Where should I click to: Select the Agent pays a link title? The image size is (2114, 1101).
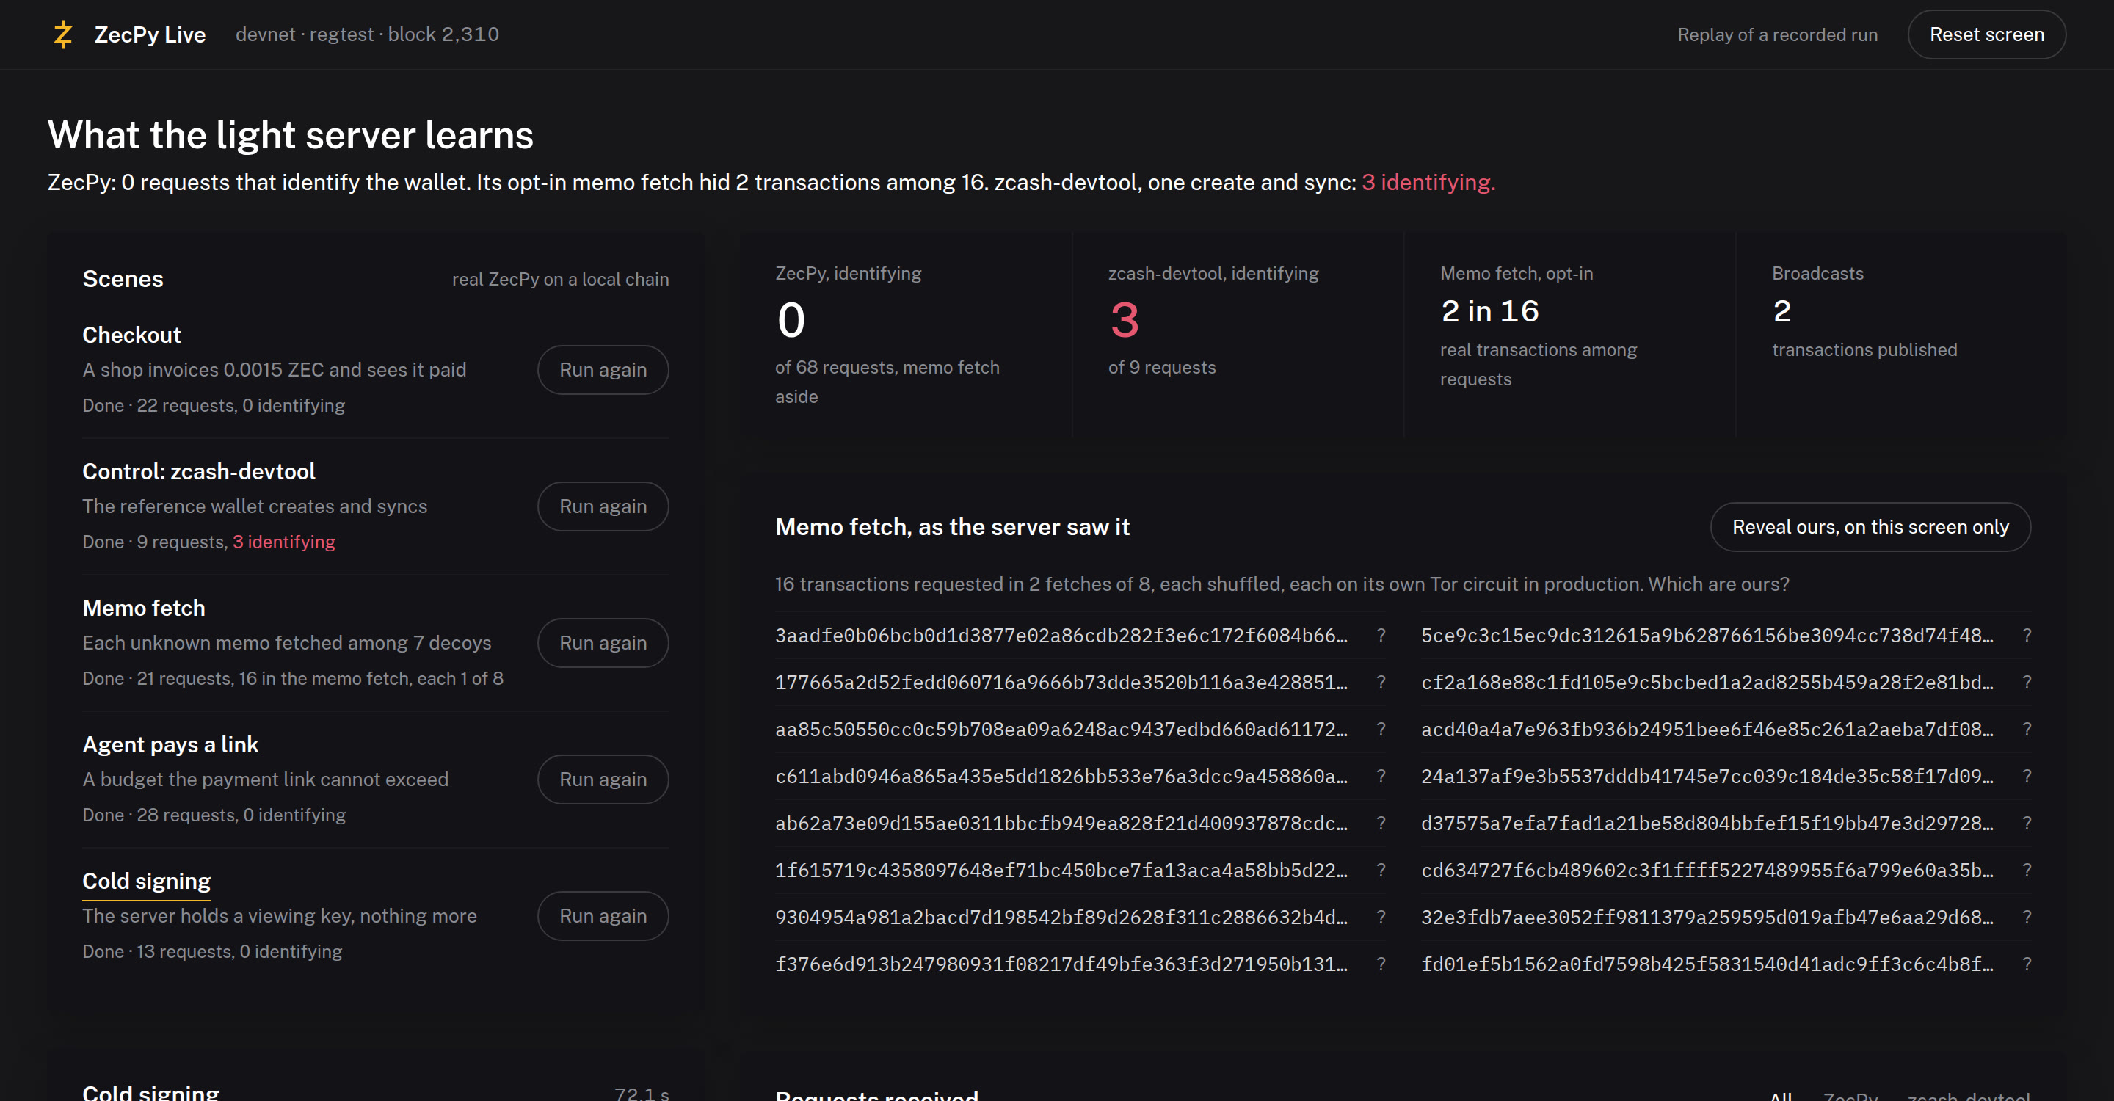[171, 744]
